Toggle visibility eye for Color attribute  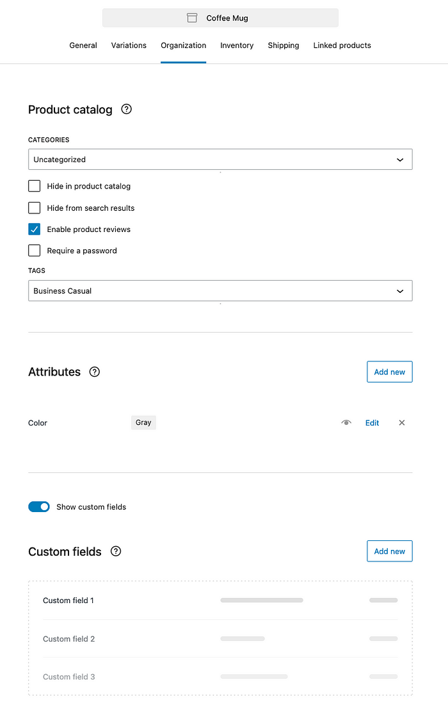346,422
